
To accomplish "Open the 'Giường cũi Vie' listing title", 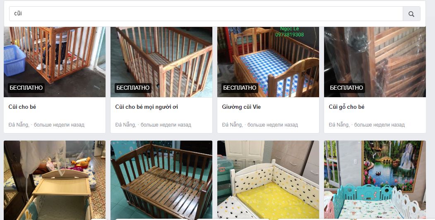I will click(241, 107).
